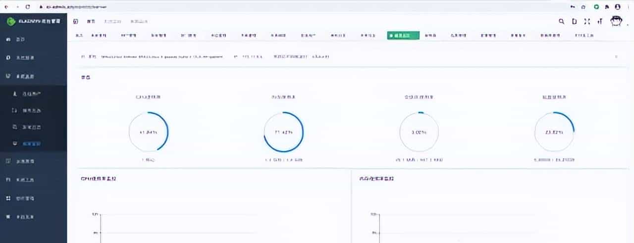
Task: Open the search magnifier icon in header
Action: (561, 21)
